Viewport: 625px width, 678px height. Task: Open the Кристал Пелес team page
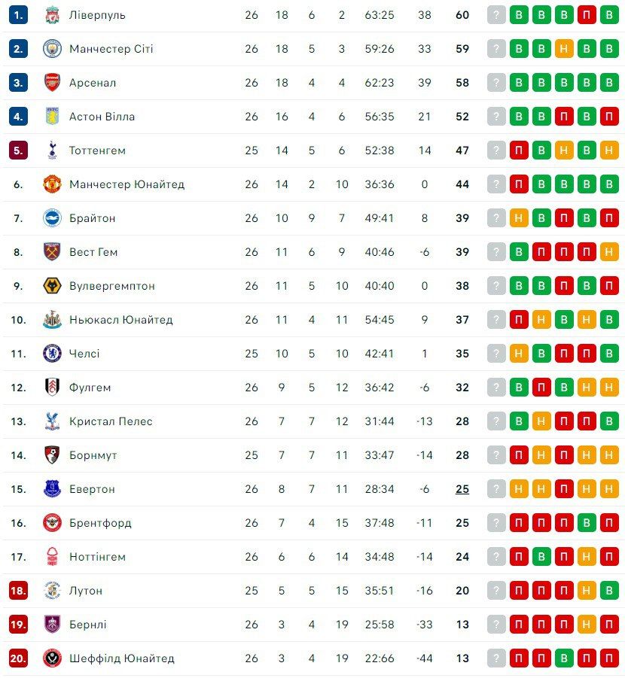[x=111, y=421]
